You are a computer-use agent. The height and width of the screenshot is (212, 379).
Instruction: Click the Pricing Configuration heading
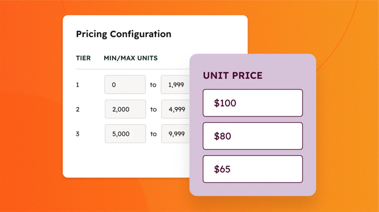[124, 34]
